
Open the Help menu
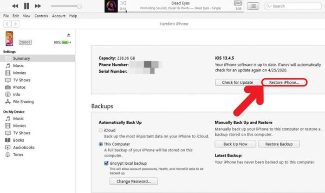click(73, 16)
